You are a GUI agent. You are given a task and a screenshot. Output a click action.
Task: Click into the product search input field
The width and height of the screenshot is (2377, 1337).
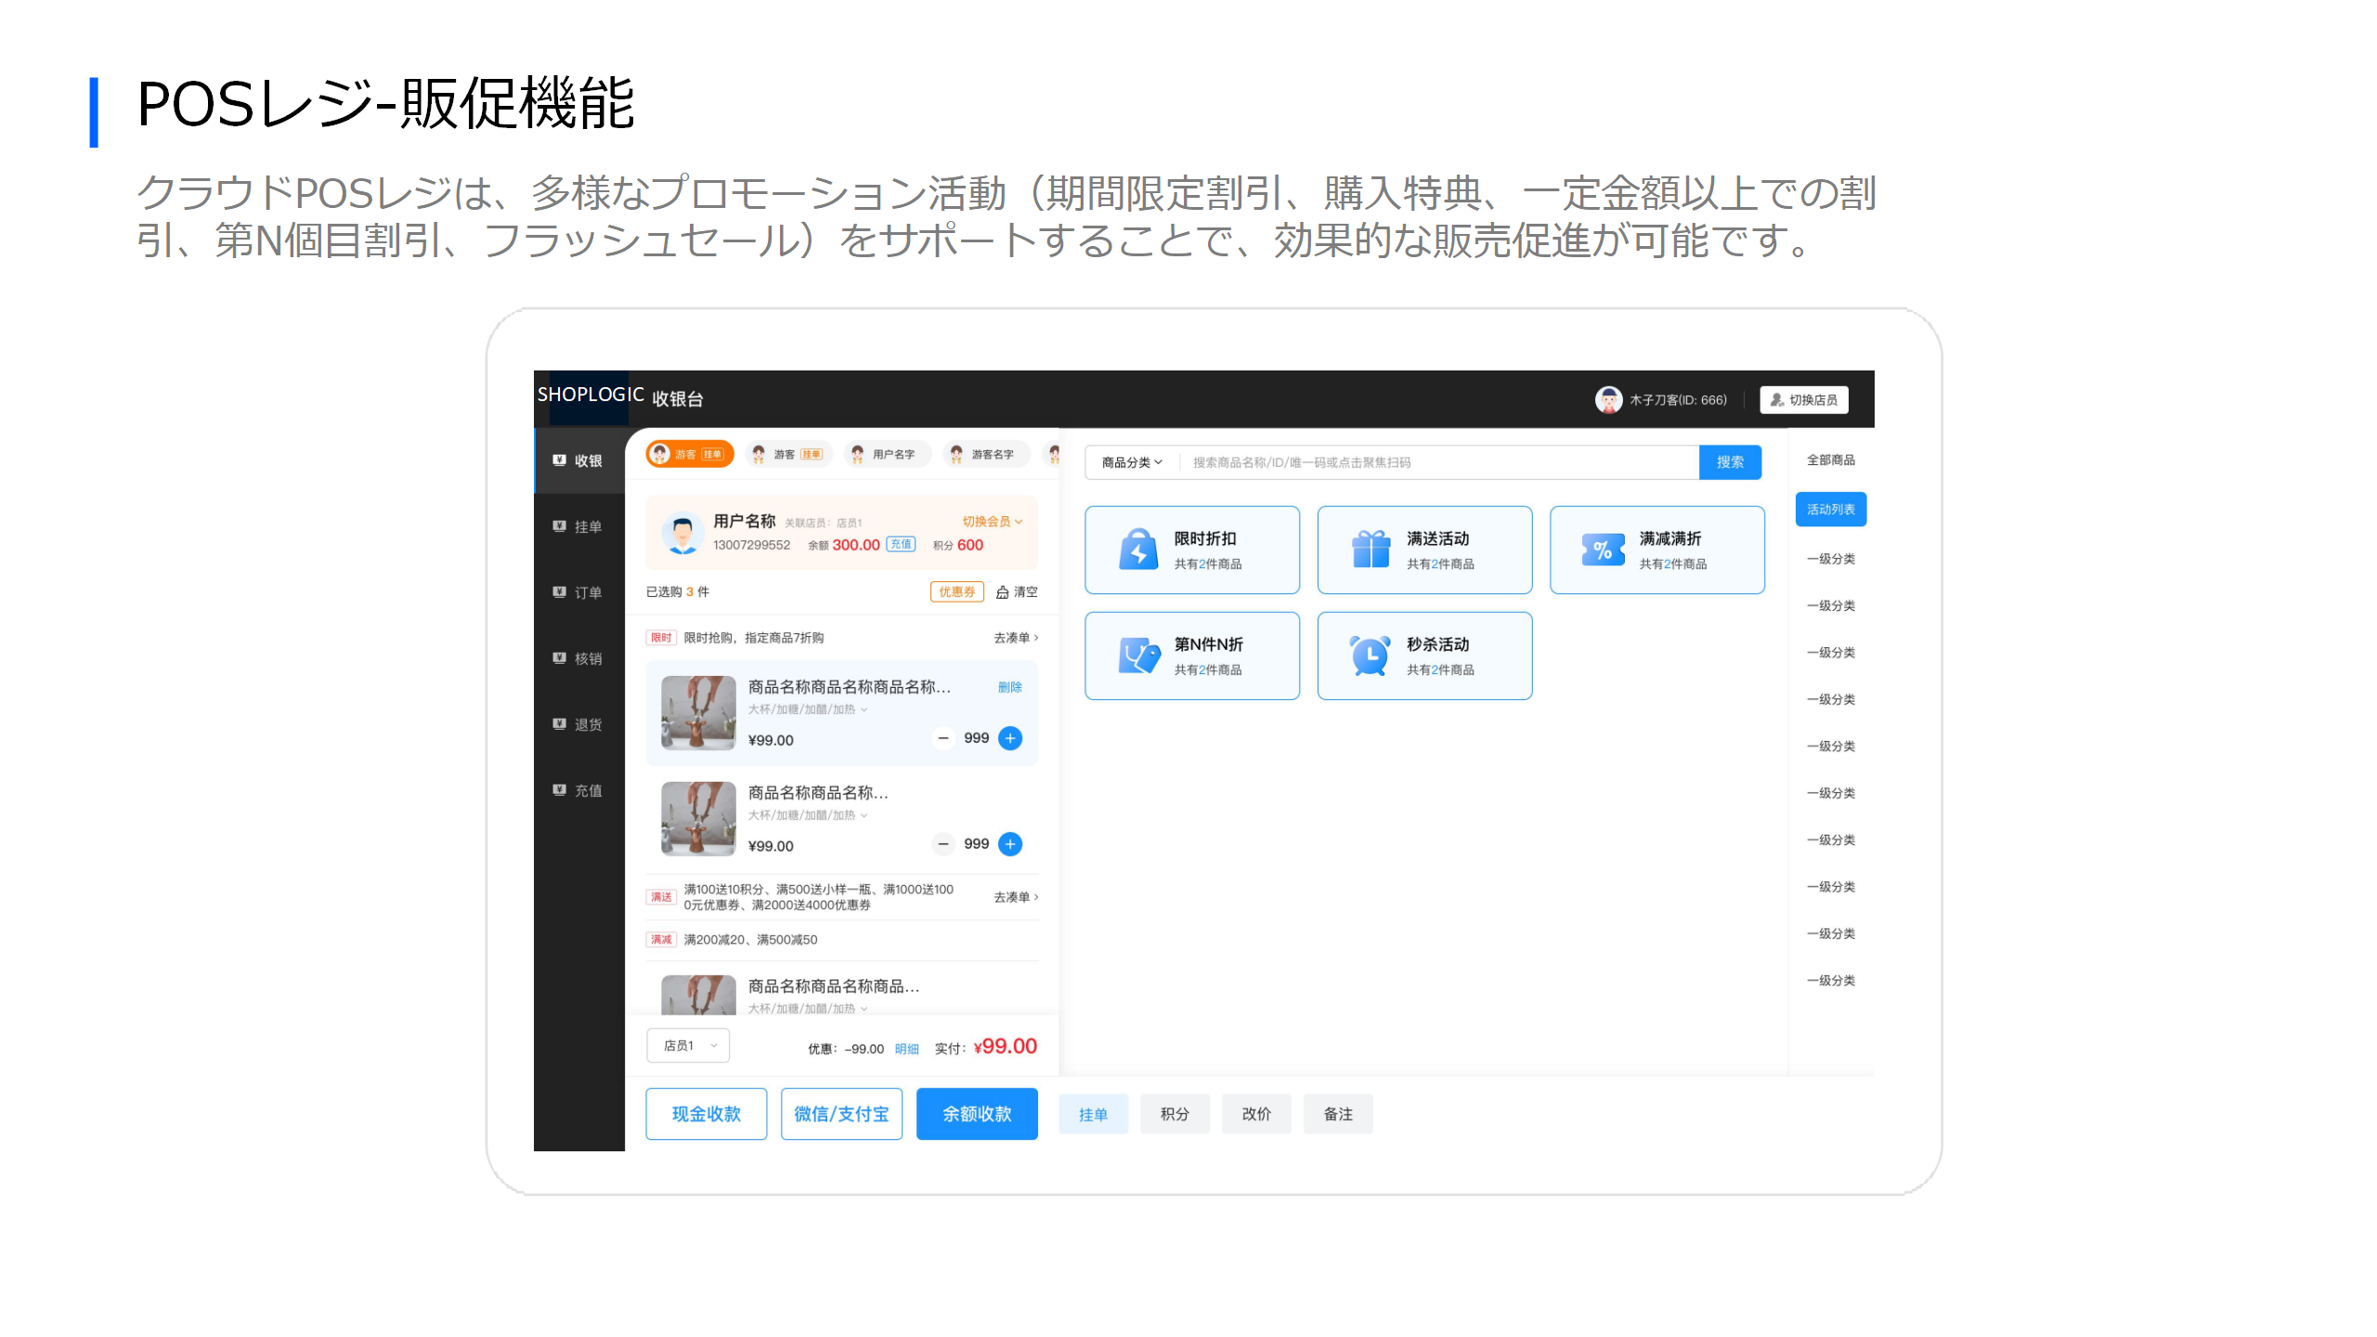1439,462
